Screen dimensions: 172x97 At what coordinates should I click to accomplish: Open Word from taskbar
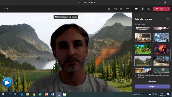tap(52, 95)
